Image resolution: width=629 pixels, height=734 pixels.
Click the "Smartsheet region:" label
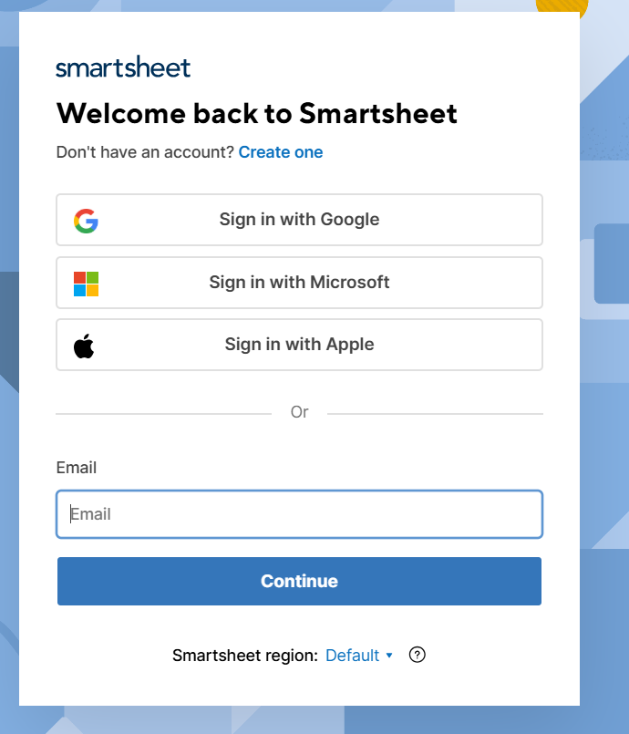pos(245,656)
